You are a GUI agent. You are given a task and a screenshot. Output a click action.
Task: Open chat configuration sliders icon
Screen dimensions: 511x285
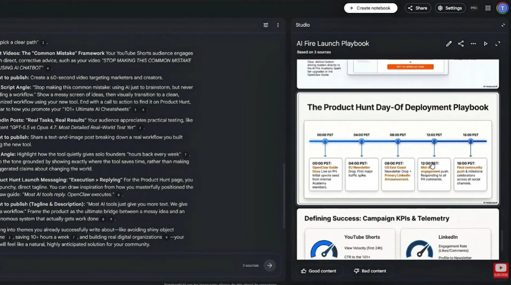[266, 25]
